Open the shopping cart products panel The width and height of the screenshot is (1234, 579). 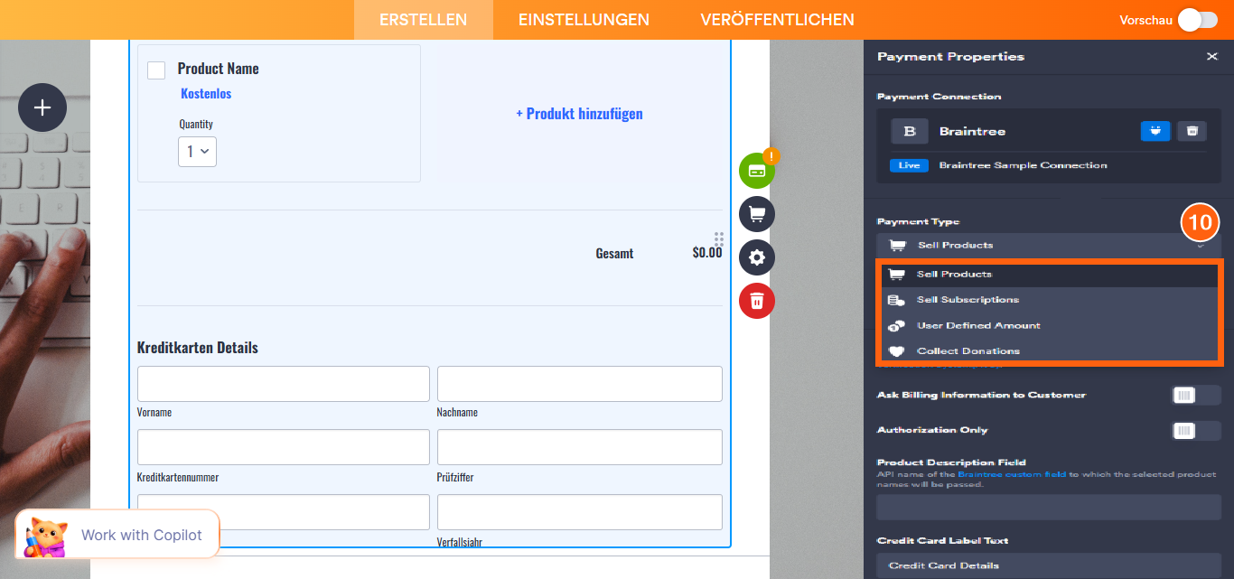tap(756, 214)
